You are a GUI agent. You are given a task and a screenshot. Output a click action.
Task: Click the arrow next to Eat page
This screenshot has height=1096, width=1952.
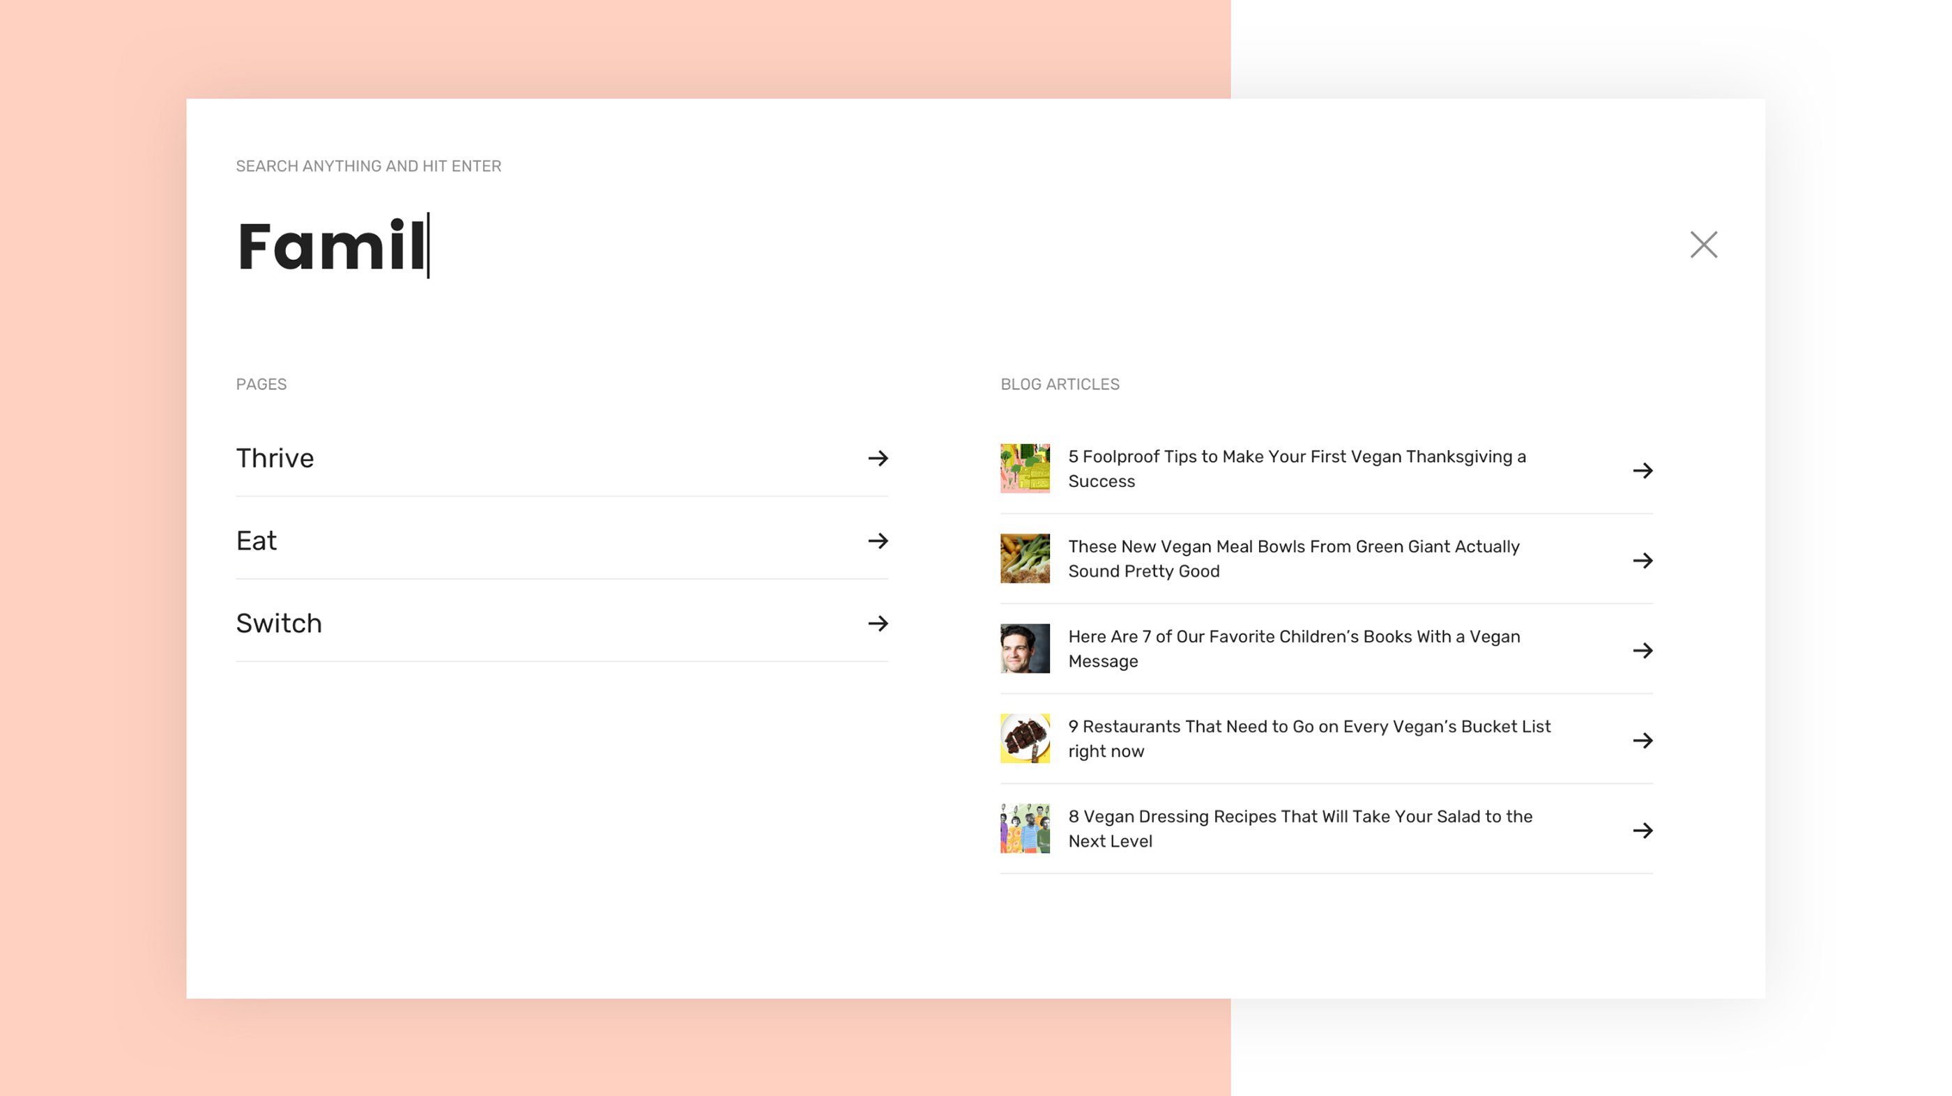pos(878,541)
